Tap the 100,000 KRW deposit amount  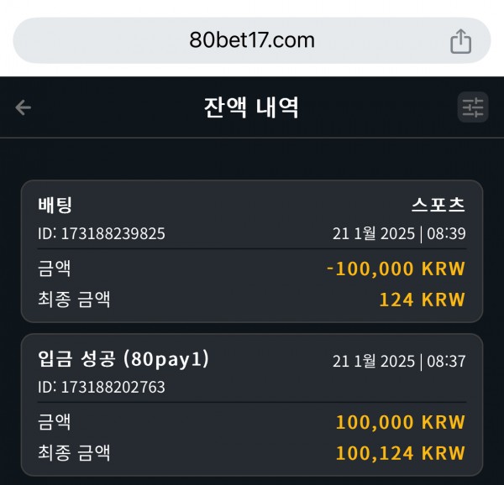click(x=400, y=422)
